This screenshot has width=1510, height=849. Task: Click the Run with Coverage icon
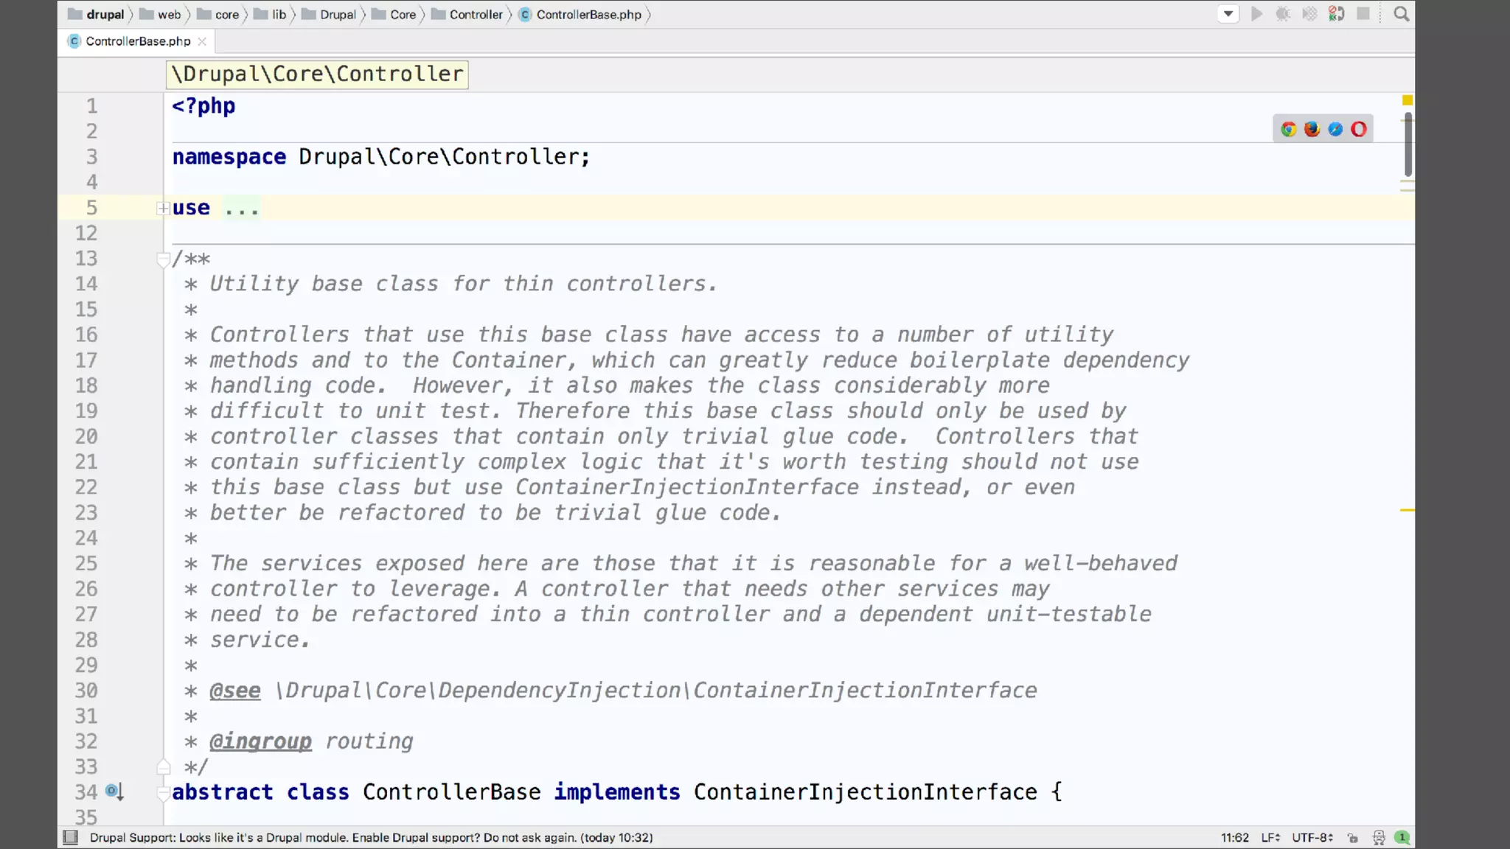click(1309, 14)
